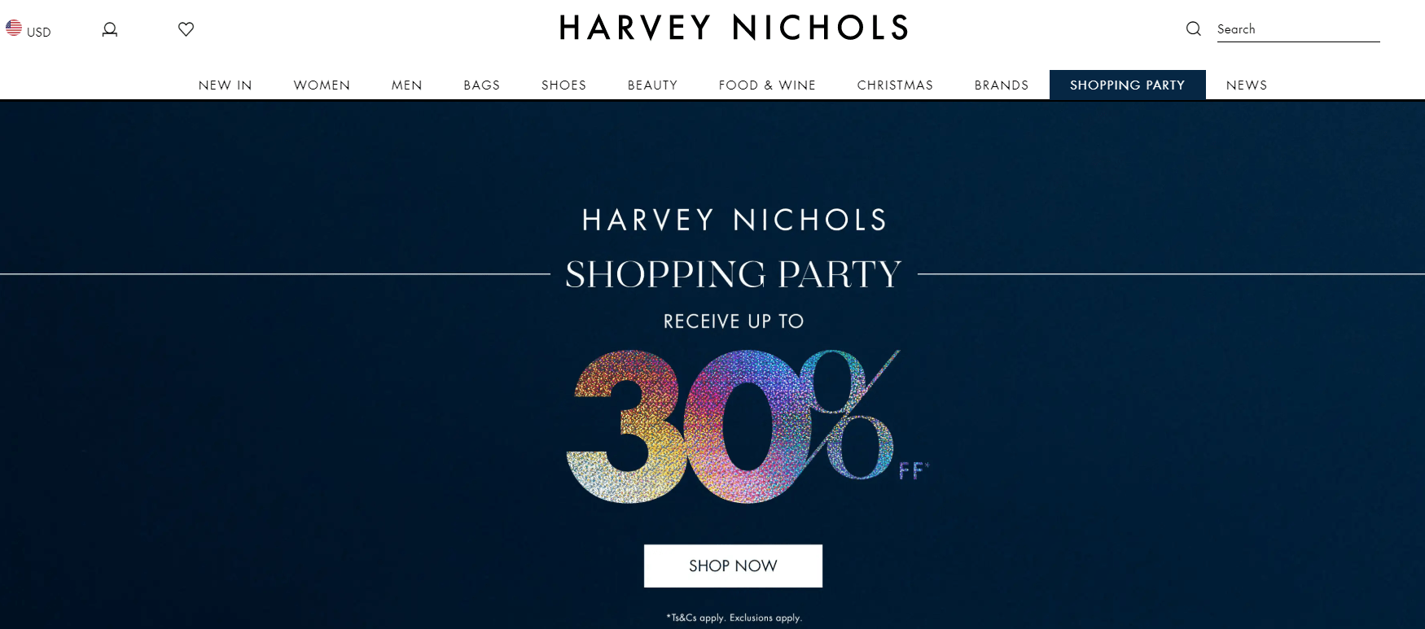Image resolution: width=1425 pixels, height=629 pixels.
Task: Select the Beauty menu item
Action: click(x=653, y=85)
